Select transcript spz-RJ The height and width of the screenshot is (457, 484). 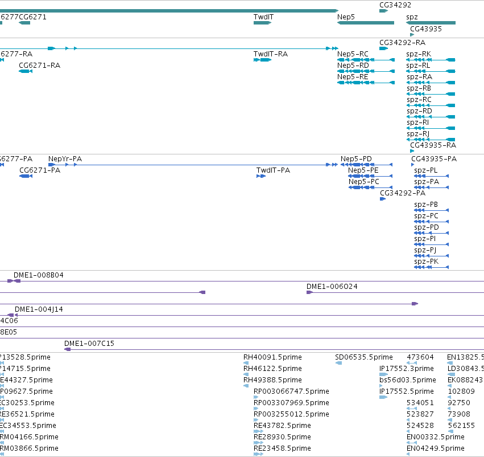click(431, 140)
